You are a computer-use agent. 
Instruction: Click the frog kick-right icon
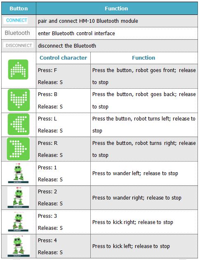coord(18,221)
